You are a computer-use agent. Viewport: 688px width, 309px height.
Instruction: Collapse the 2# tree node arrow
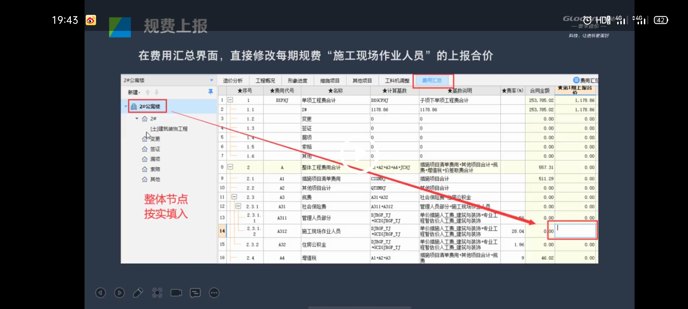[137, 118]
